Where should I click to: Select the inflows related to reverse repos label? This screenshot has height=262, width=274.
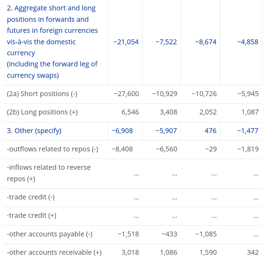[49, 173]
